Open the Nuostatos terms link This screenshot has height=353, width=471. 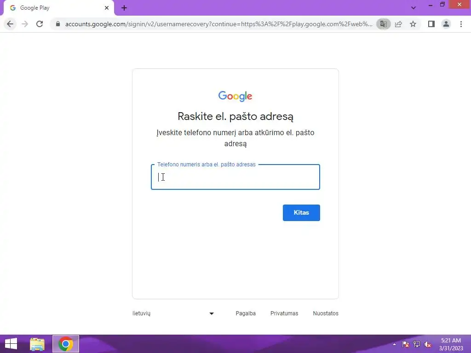(x=326, y=313)
